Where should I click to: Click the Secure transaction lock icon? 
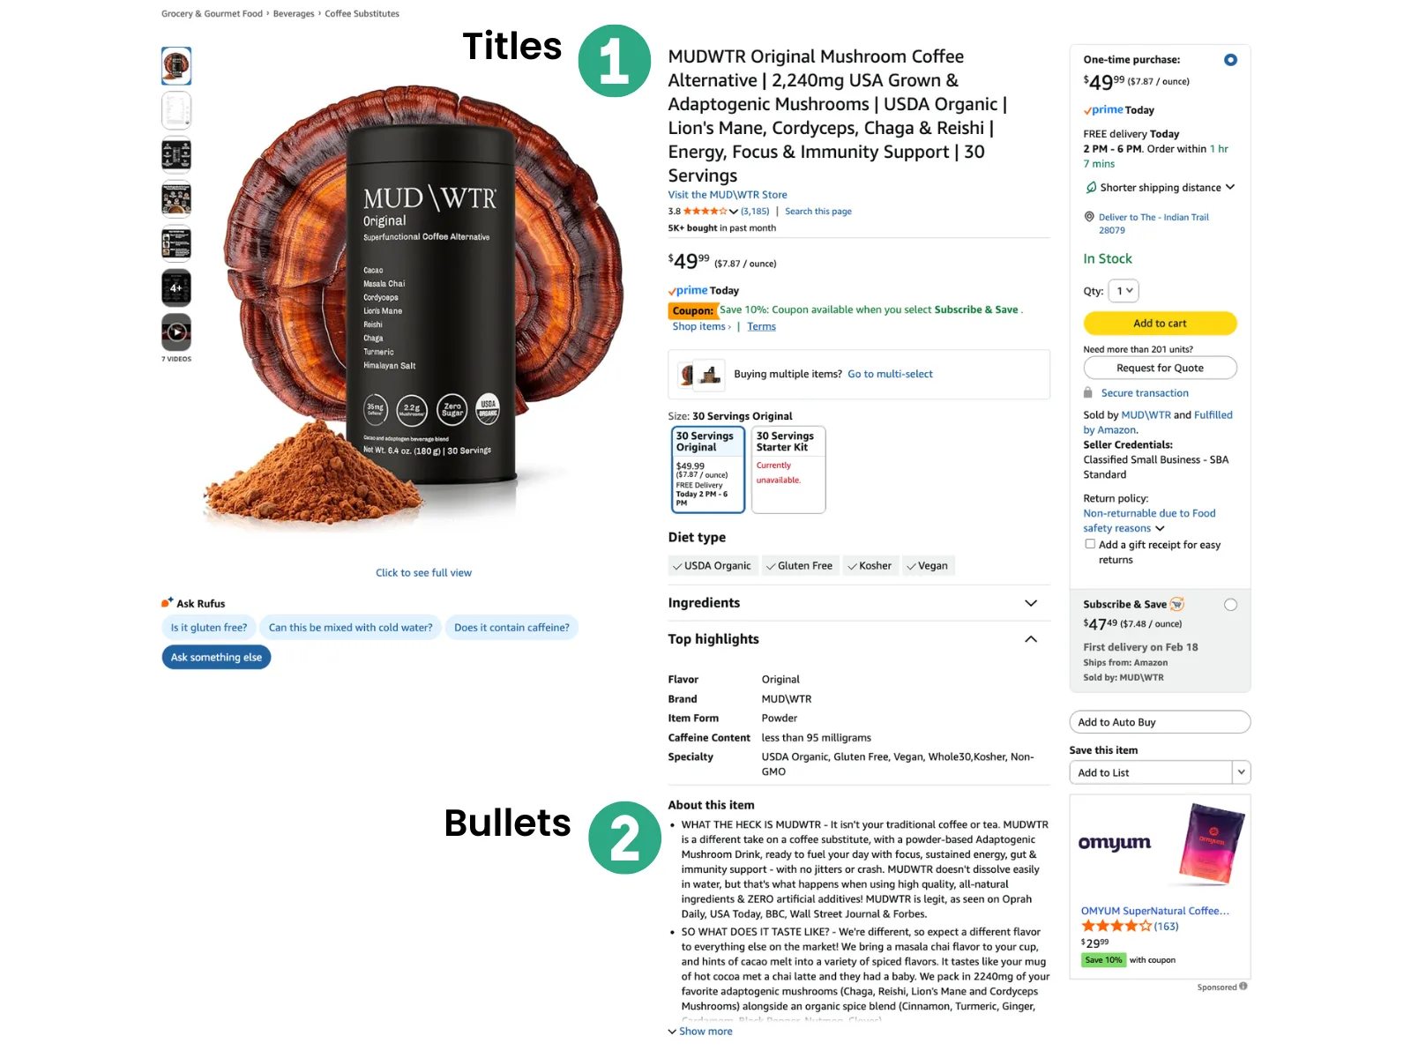(x=1088, y=393)
